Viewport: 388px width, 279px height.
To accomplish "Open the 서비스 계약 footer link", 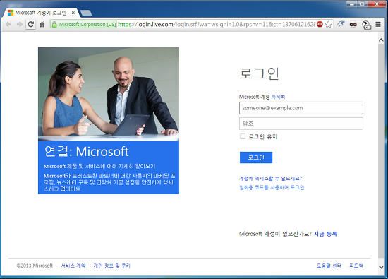I will pyautogui.click(x=73, y=266).
